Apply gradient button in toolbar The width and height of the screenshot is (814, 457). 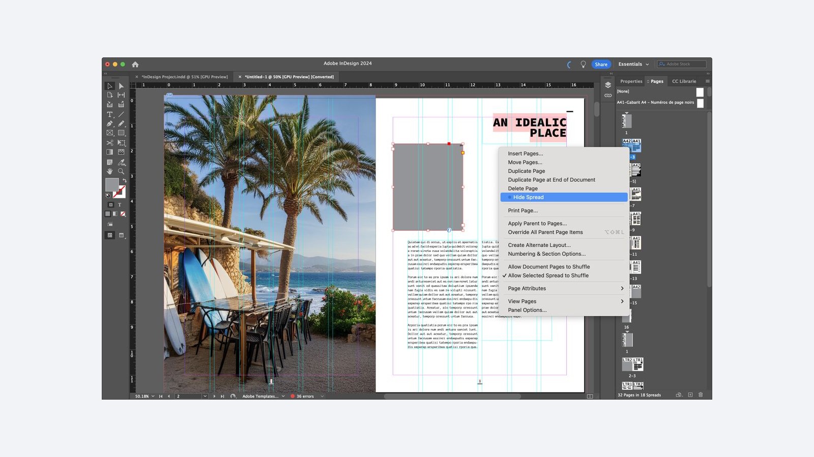coord(115,214)
